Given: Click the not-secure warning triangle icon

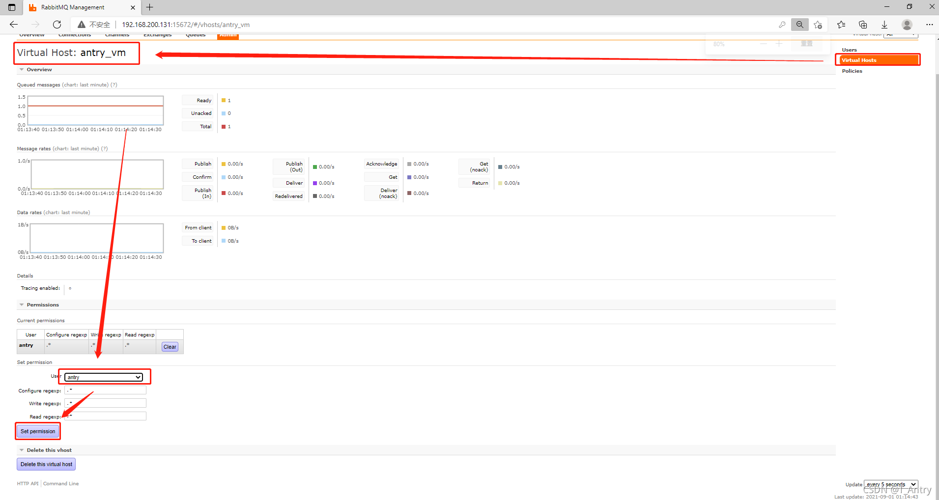Looking at the screenshot, I should click(x=82, y=25).
